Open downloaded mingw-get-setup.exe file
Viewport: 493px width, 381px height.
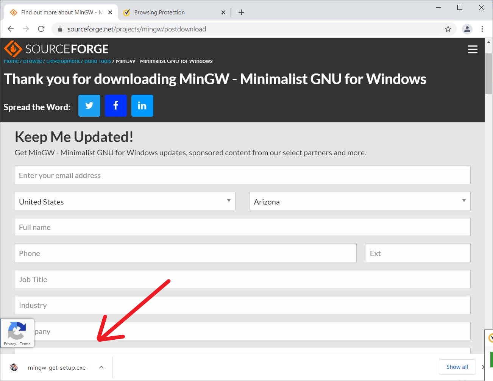pyautogui.click(x=57, y=367)
